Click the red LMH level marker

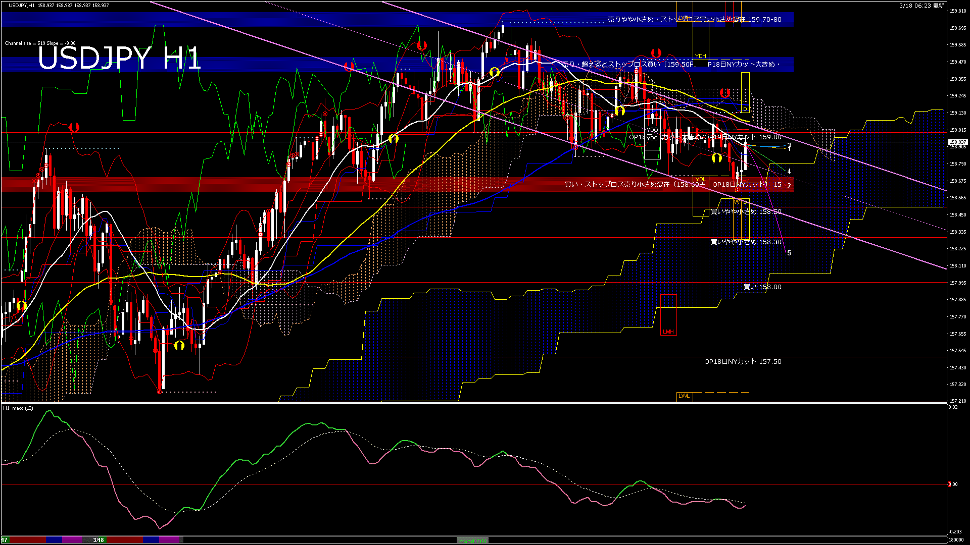668,332
